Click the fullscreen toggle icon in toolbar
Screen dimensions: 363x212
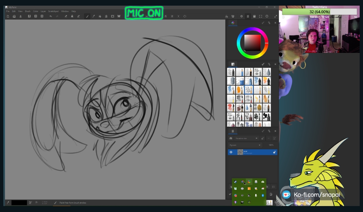(276, 16)
